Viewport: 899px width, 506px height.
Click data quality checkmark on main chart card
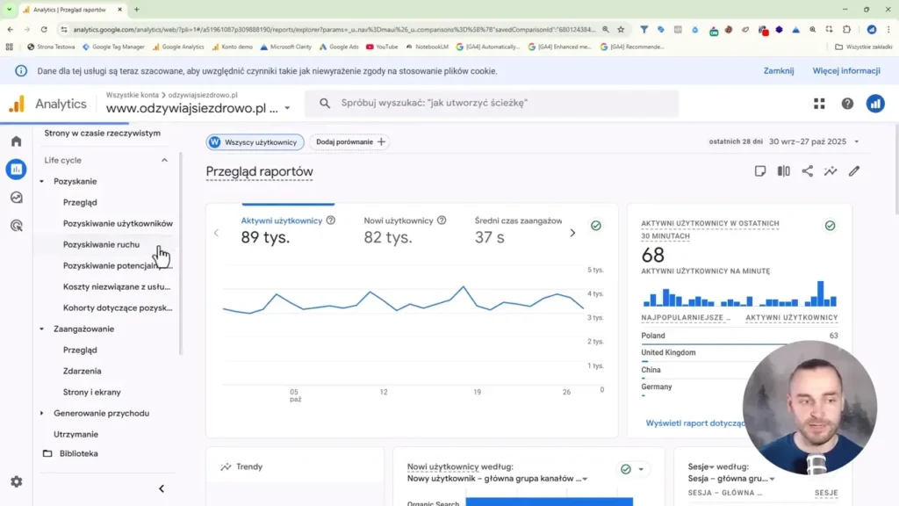(596, 226)
